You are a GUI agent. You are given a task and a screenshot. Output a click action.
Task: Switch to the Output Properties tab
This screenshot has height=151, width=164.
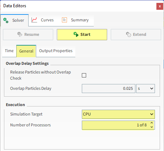(56, 51)
